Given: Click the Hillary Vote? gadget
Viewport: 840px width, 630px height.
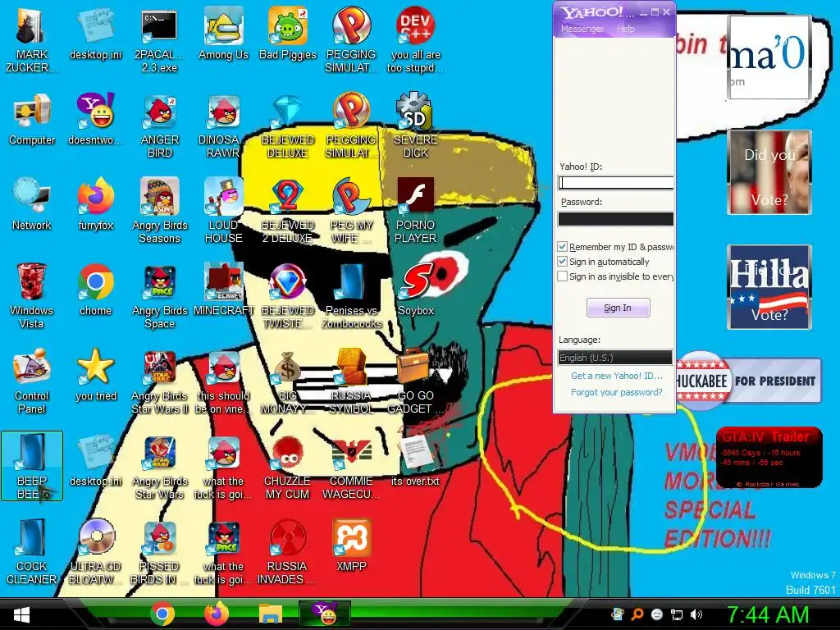Looking at the screenshot, I should tap(769, 286).
